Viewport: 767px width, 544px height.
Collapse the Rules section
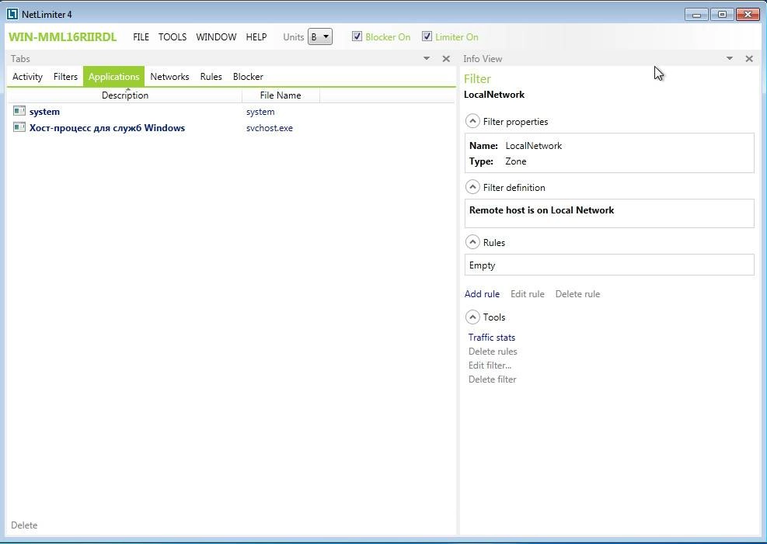[x=472, y=242]
